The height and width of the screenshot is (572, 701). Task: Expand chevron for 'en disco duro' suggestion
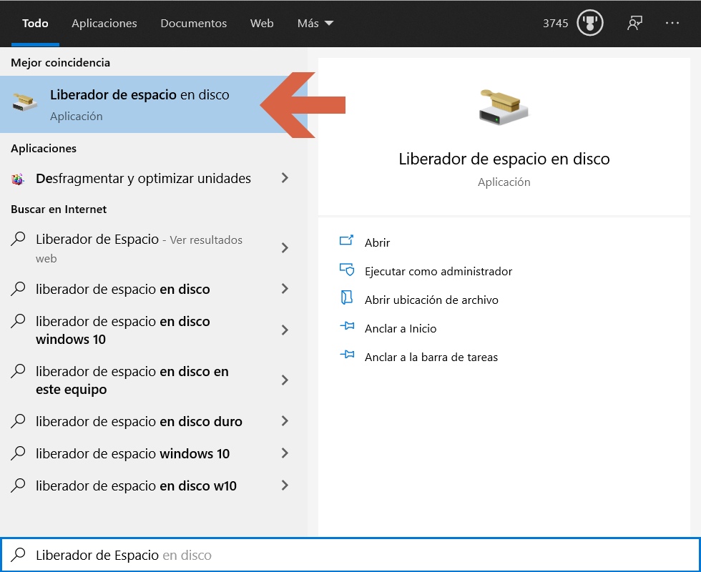[285, 421]
